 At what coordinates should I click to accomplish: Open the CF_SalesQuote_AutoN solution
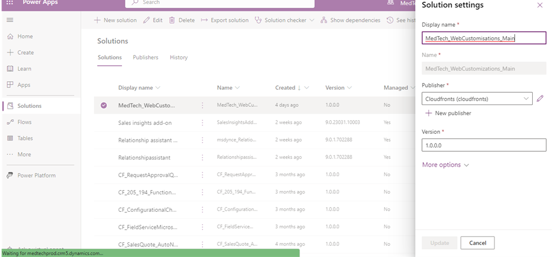coord(148,244)
